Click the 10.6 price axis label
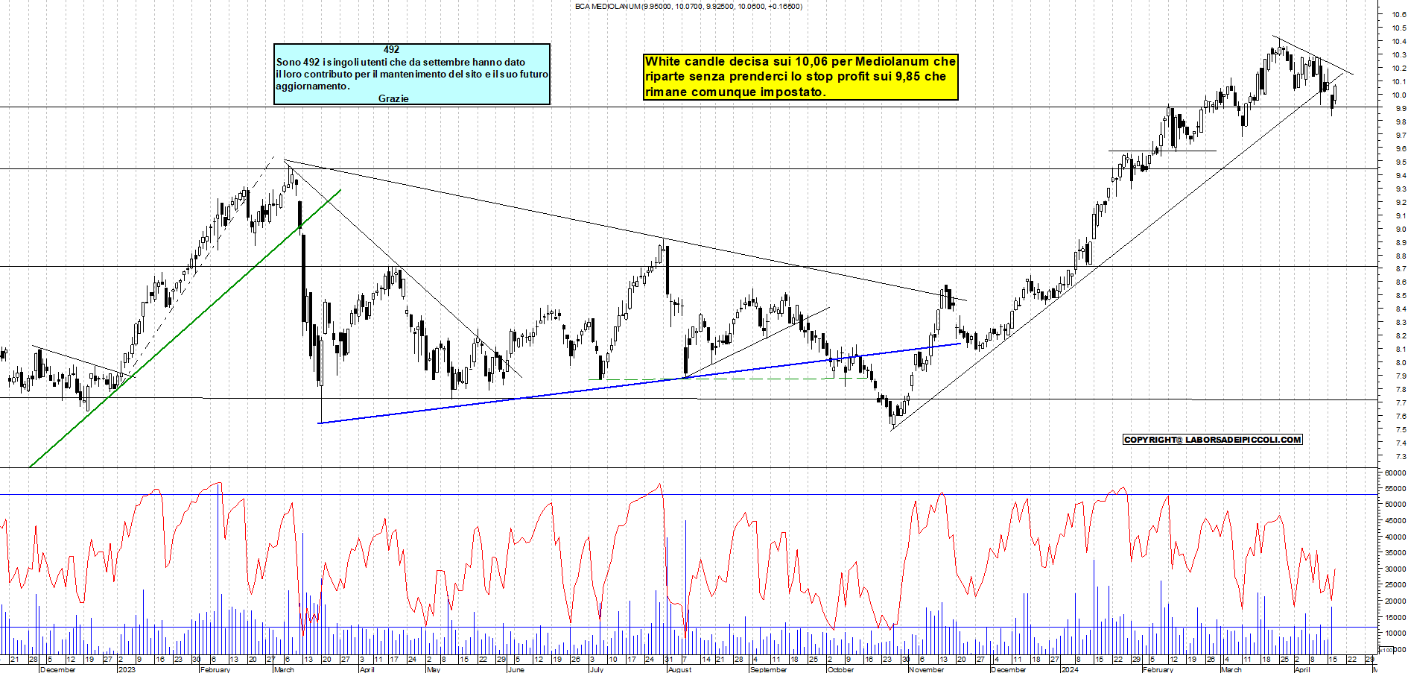Viewport: 1408px width, 673px height. coord(1398,14)
